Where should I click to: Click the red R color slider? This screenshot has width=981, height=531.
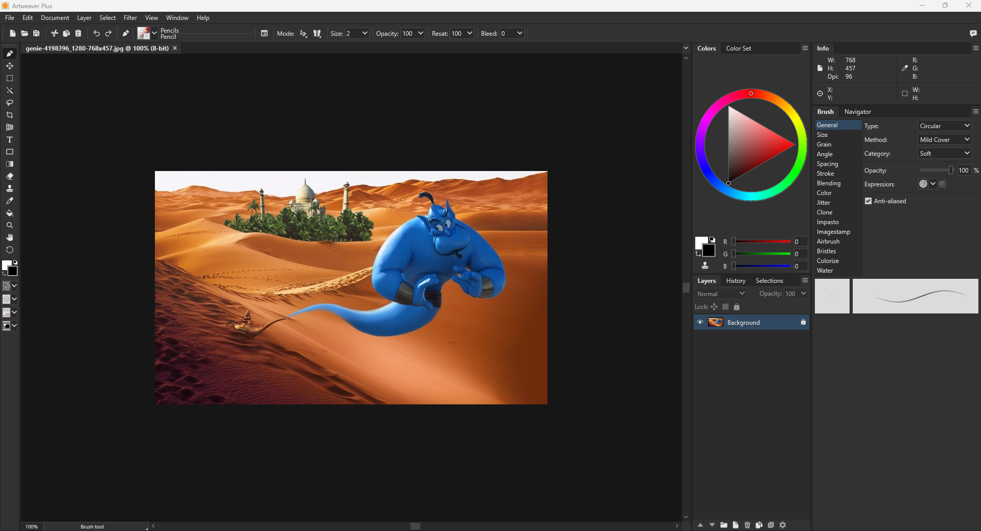[x=762, y=242]
